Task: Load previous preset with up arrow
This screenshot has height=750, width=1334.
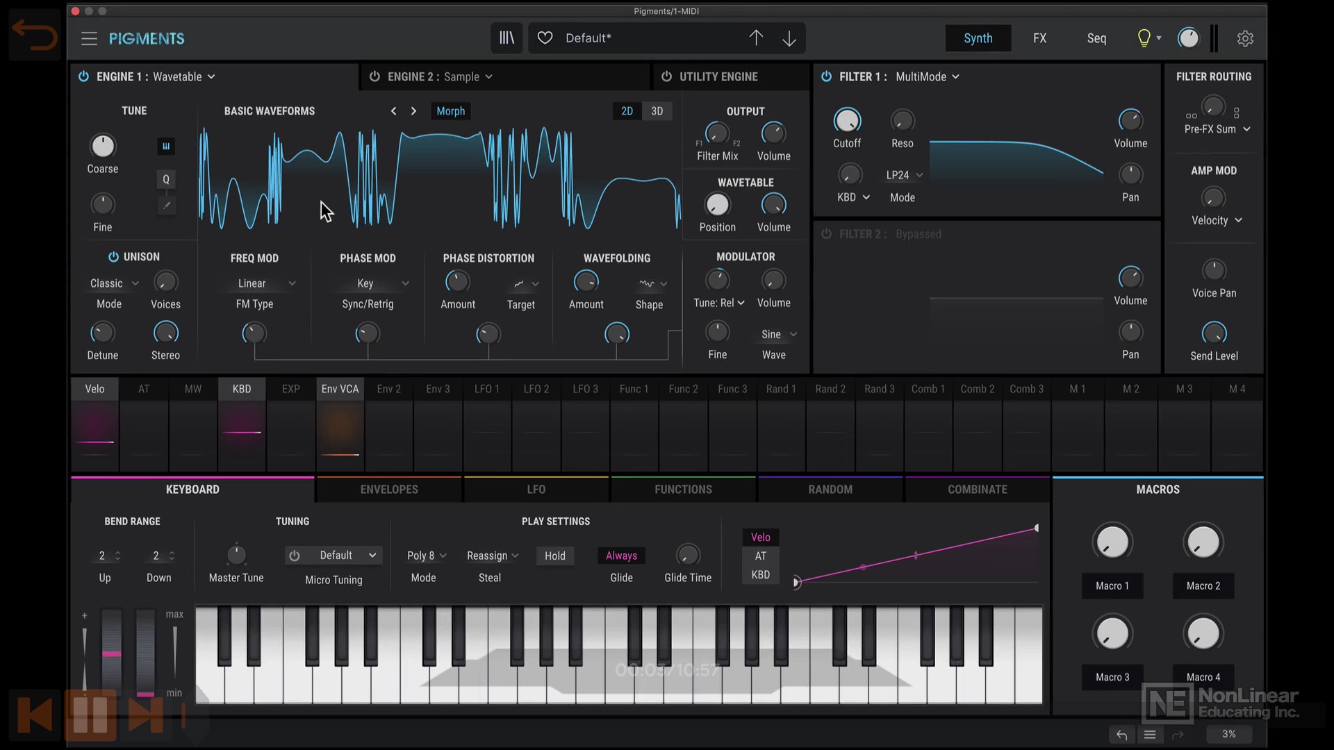Action: [756, 38]
